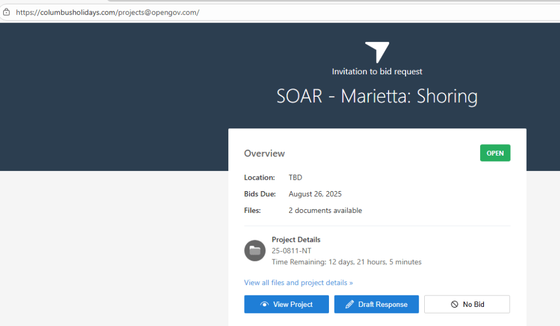Click the "2 documents available" text
Viewport: 560px width, 326px height.
click(325, 211)
